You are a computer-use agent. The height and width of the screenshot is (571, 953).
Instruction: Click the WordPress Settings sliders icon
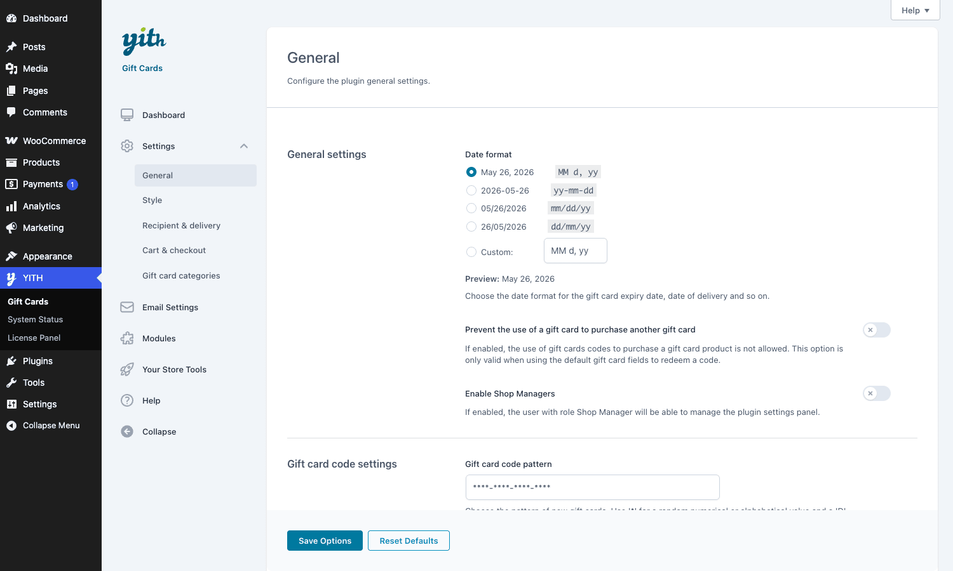pyautogui.click(x=11, y=404)
